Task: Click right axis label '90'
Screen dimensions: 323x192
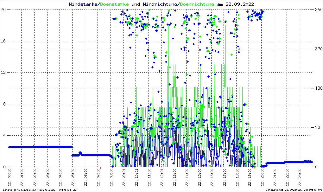Action: click(318, 127)
